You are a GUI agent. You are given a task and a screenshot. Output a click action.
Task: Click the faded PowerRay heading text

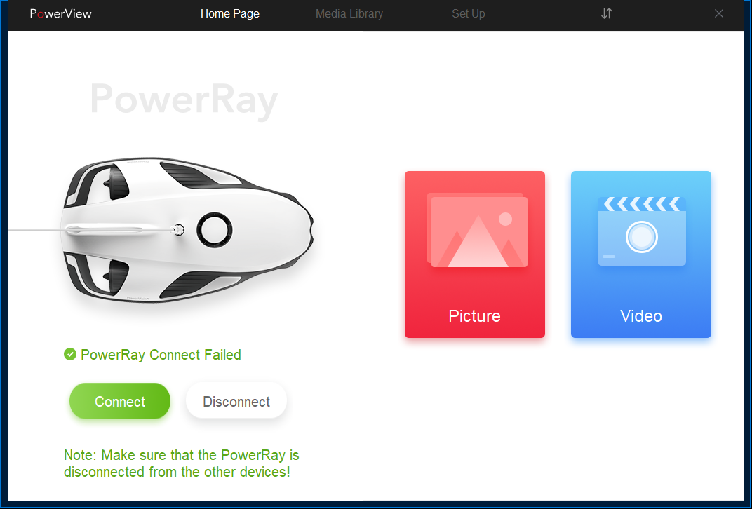184,100
